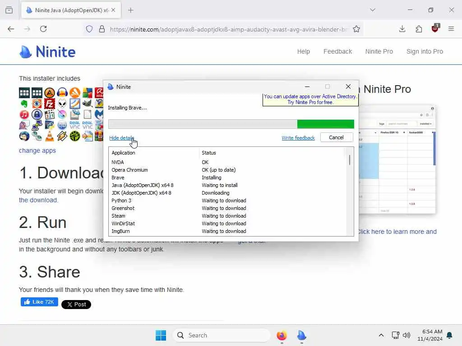
Task: Click the Audacity headphones icon
Action: click(x=62, y=93)
